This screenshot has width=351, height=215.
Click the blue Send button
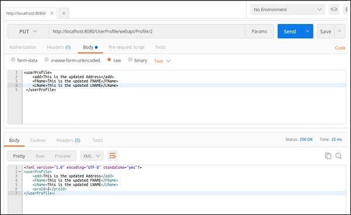[290, 31]
